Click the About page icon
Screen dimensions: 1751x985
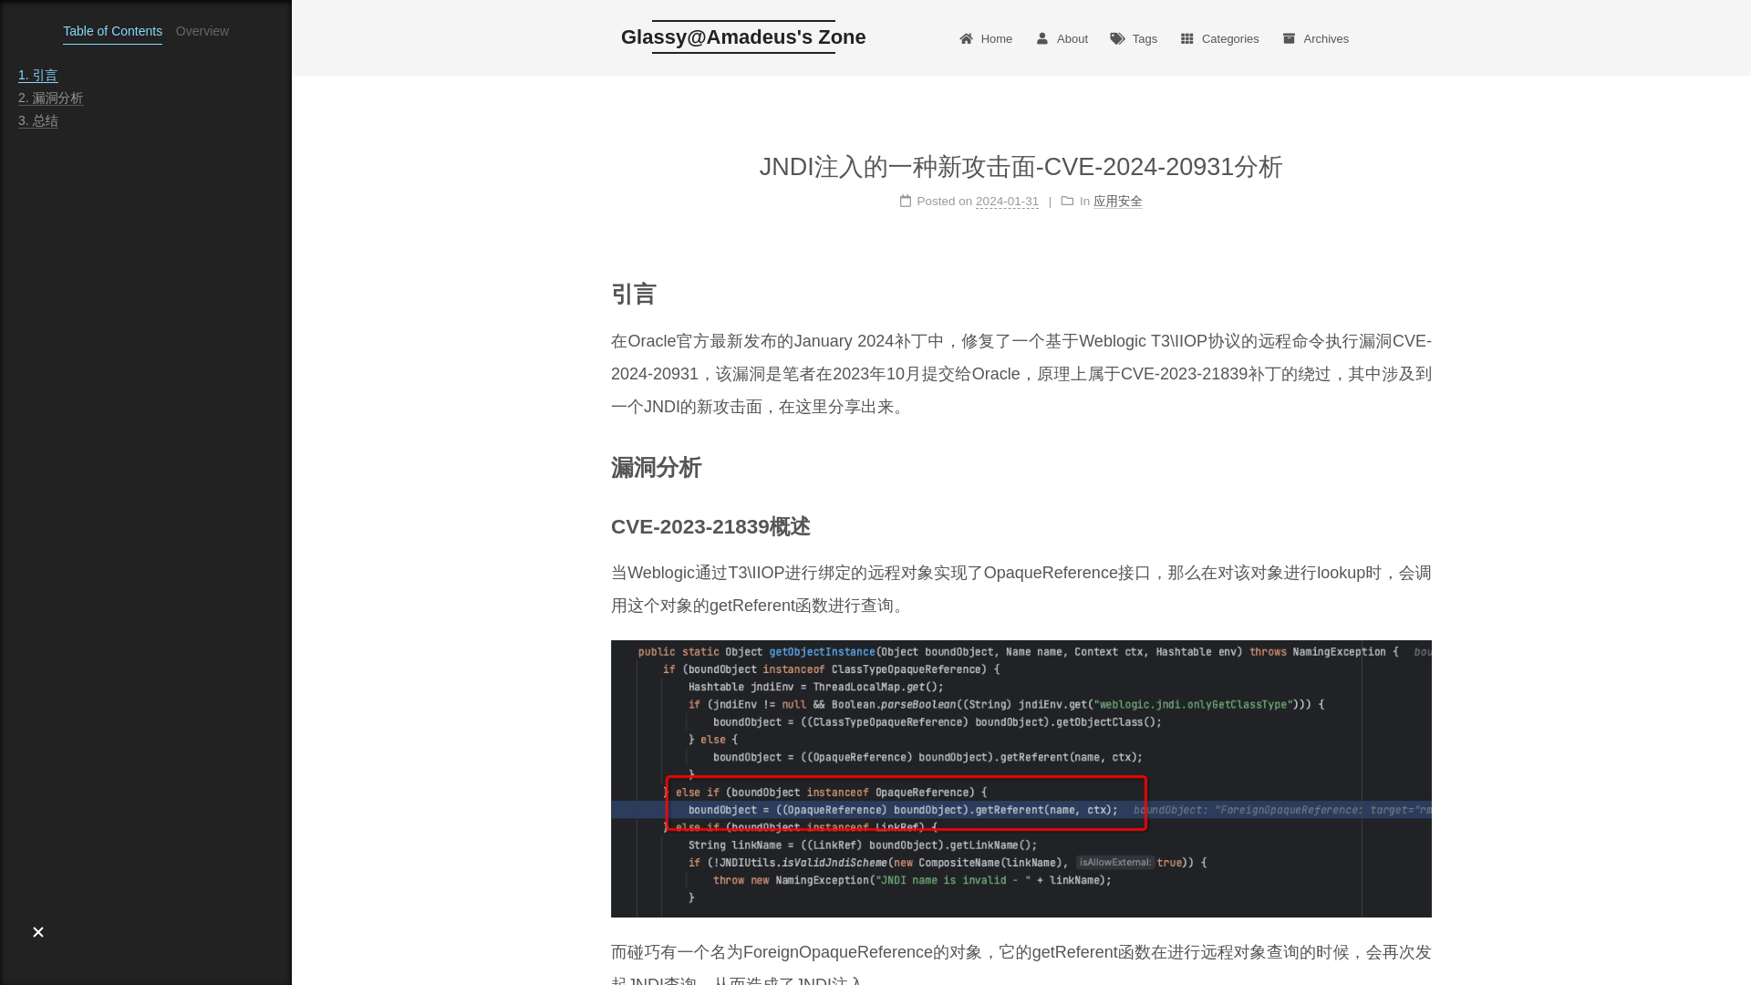click(1041, 38)
